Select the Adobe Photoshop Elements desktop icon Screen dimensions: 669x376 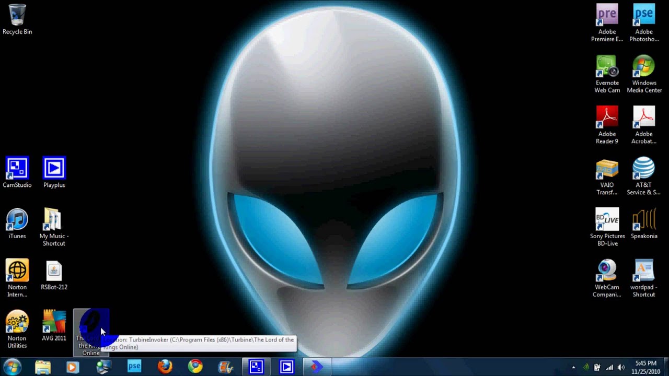click(644, 23)
